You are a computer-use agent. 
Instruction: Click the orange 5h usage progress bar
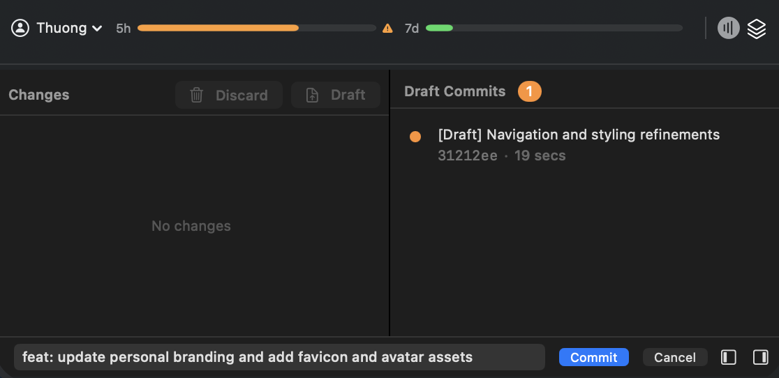point(218,28)
